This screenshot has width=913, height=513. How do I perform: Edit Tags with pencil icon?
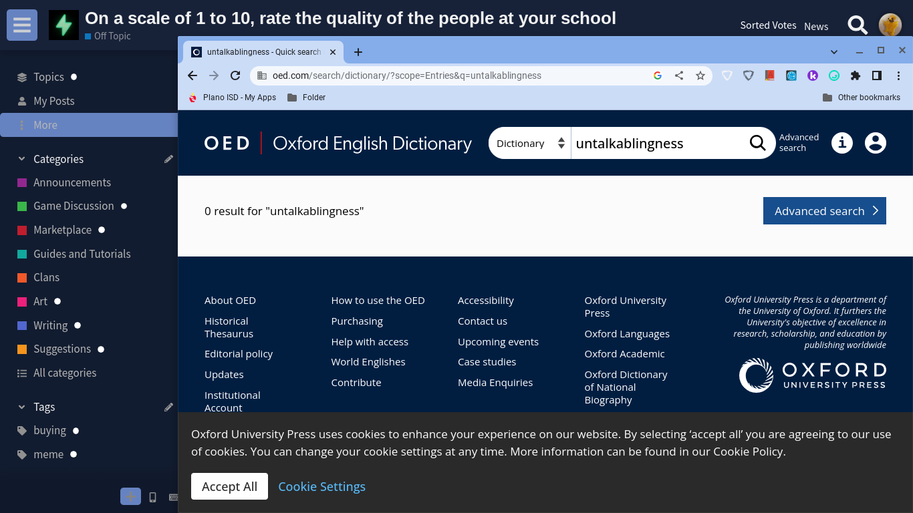(x=168, y=407)
